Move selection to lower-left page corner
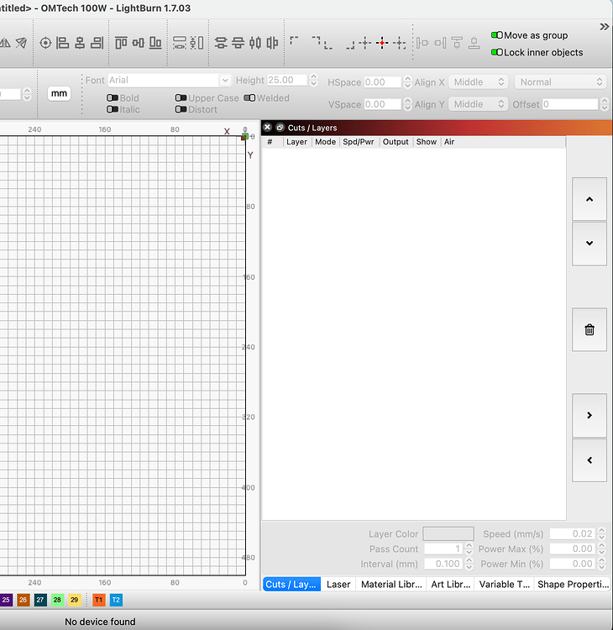This screenshot has height=630, width=613. point(327,45)
